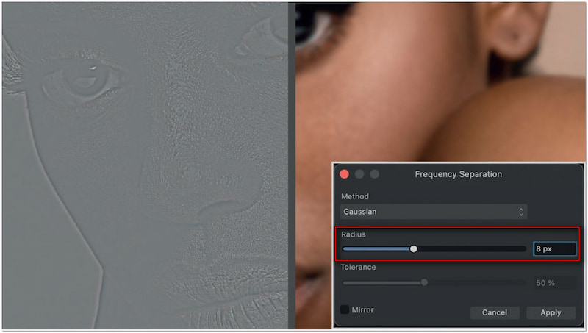Click the Radius label text
Screen dimensions: 588x333
(x=354, y=234)
